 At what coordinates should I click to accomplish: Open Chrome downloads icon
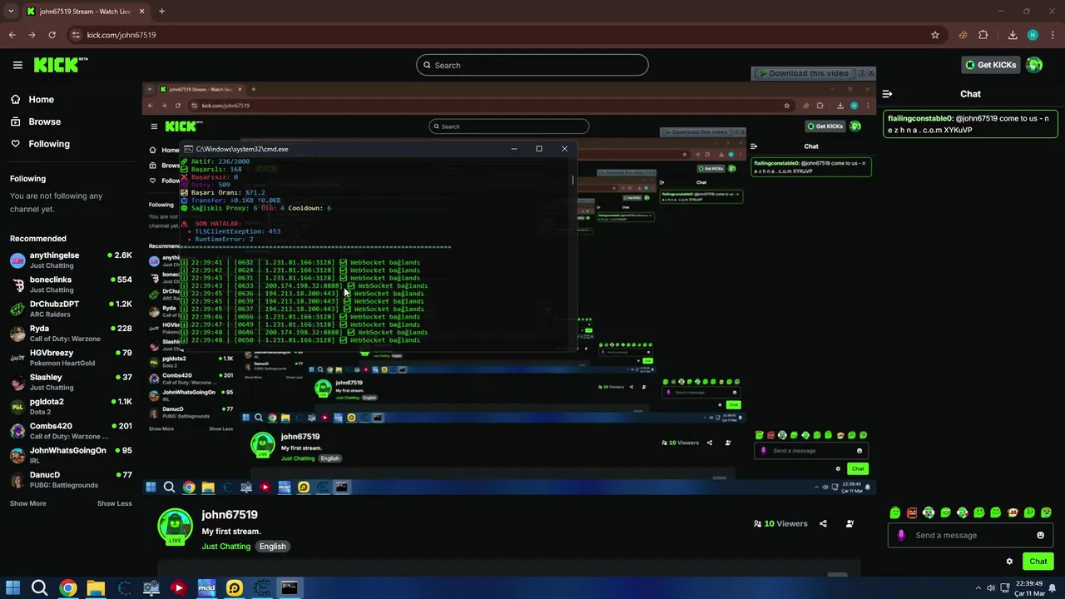click(x=1013, y=35)
